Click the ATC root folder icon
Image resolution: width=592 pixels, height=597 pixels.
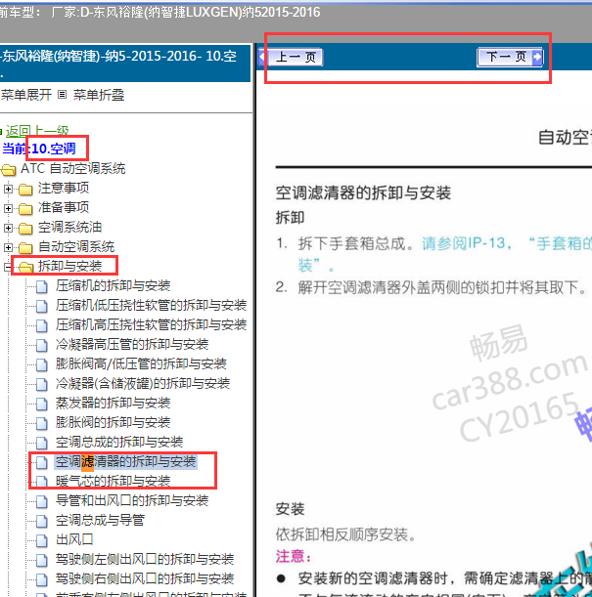tap(9, 170)
